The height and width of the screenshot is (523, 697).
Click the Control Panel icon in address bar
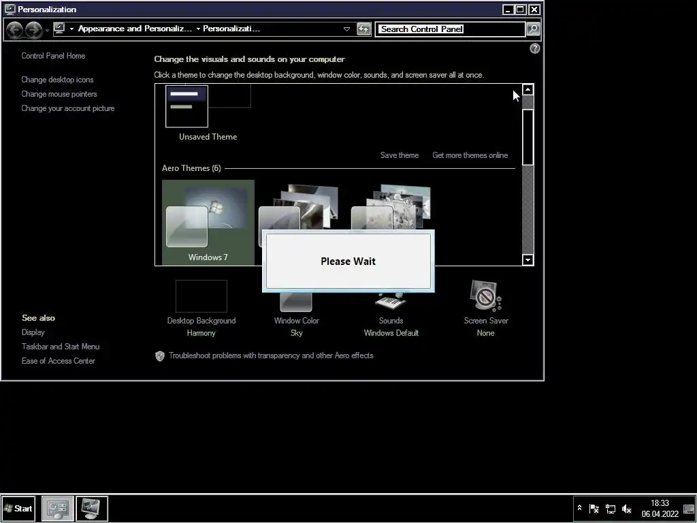[59, 29]
